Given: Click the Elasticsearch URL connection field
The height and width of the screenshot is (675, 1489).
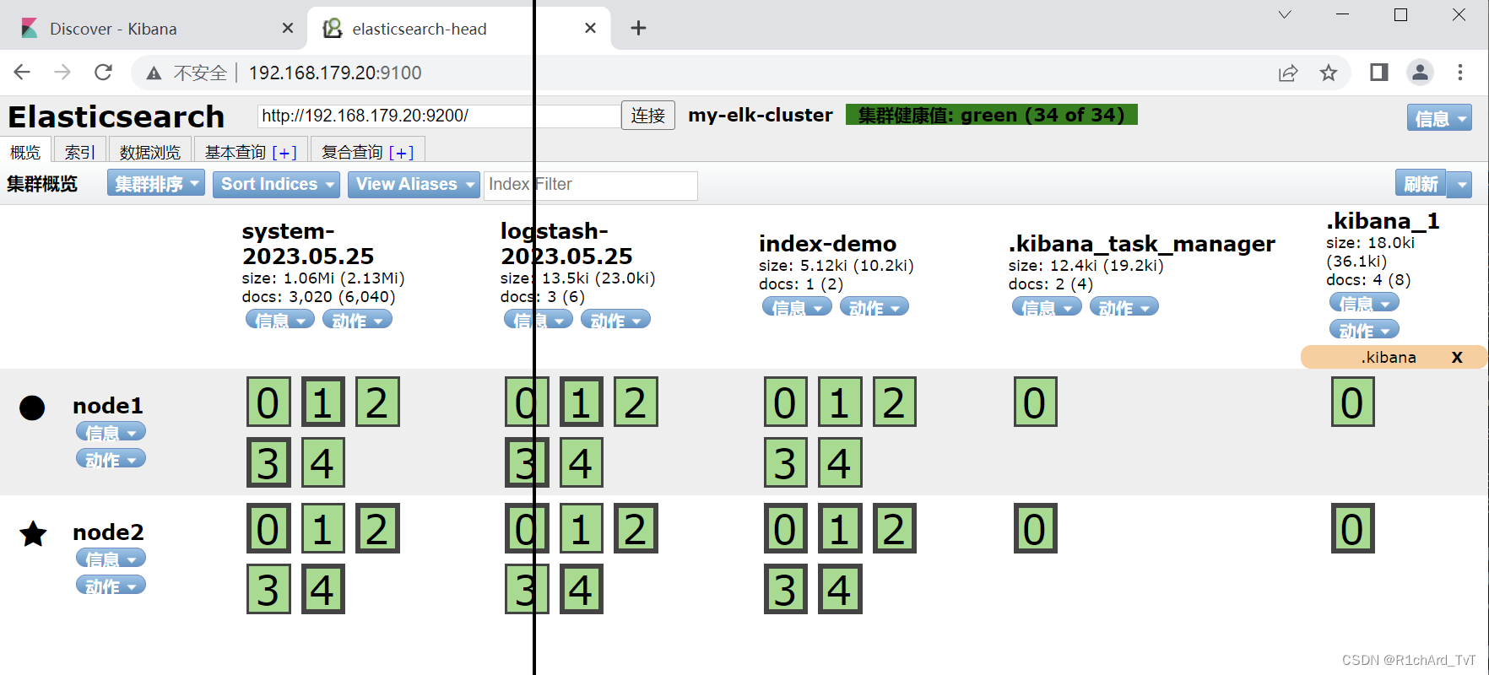Looking at the screenshot, I should coord(438,116).
